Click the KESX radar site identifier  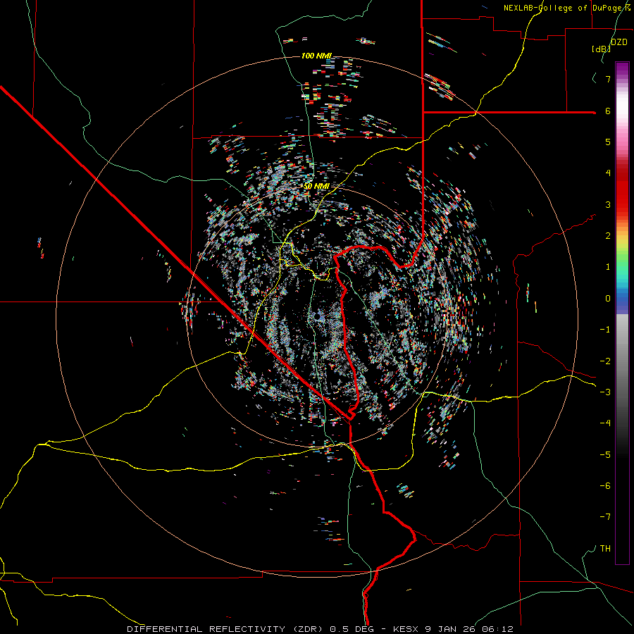pyautogui.click(x=406, y=629)
